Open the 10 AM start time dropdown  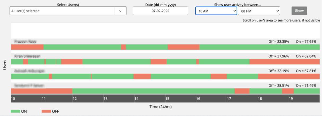[216, 11]
